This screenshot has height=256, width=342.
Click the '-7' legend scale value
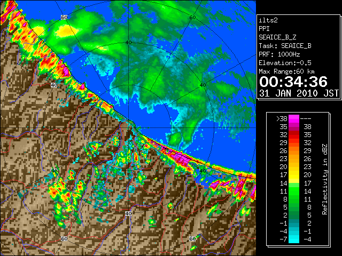tap(283, 239)
